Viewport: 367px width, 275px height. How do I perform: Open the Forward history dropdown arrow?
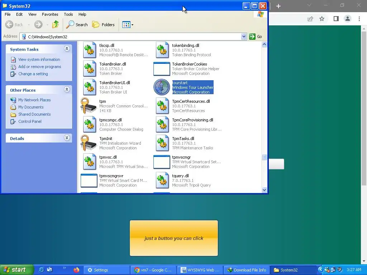(47, 25)
